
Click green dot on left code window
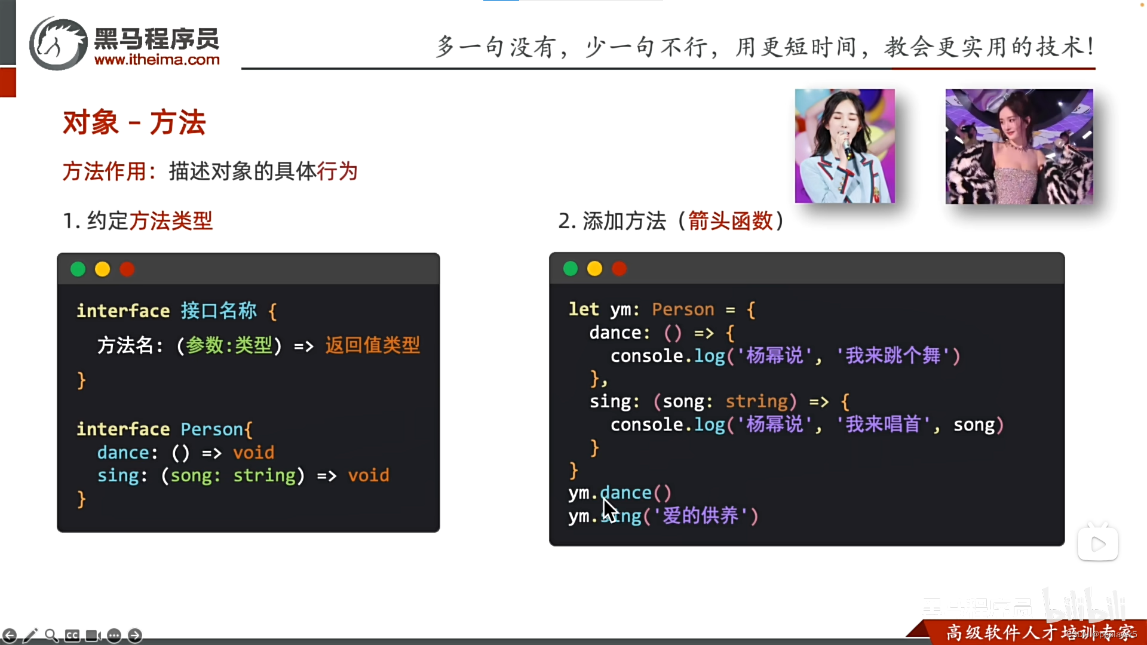pyautogui.click(x=78, y=269)
